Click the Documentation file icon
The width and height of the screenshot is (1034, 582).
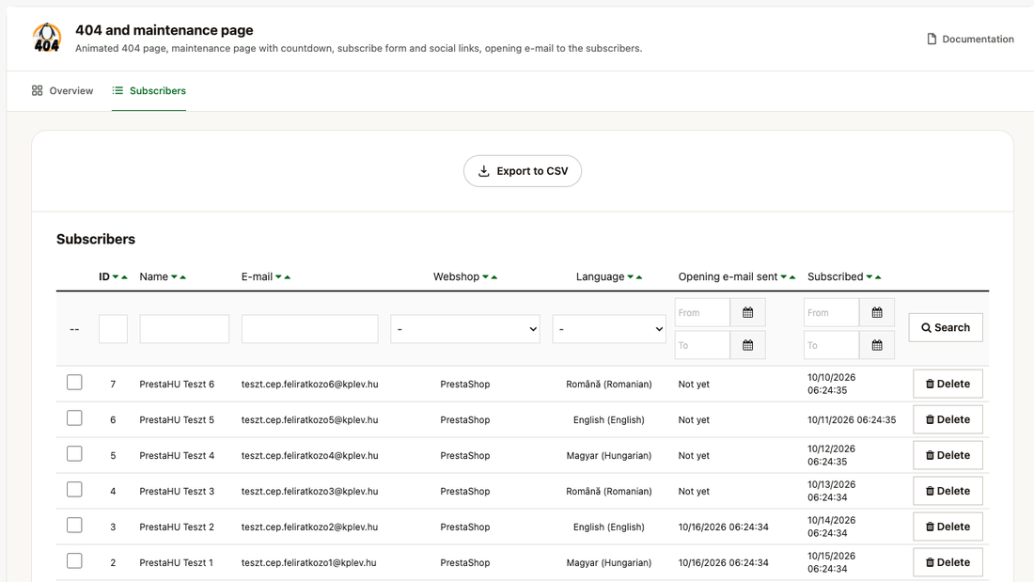[x=932, y=39]
